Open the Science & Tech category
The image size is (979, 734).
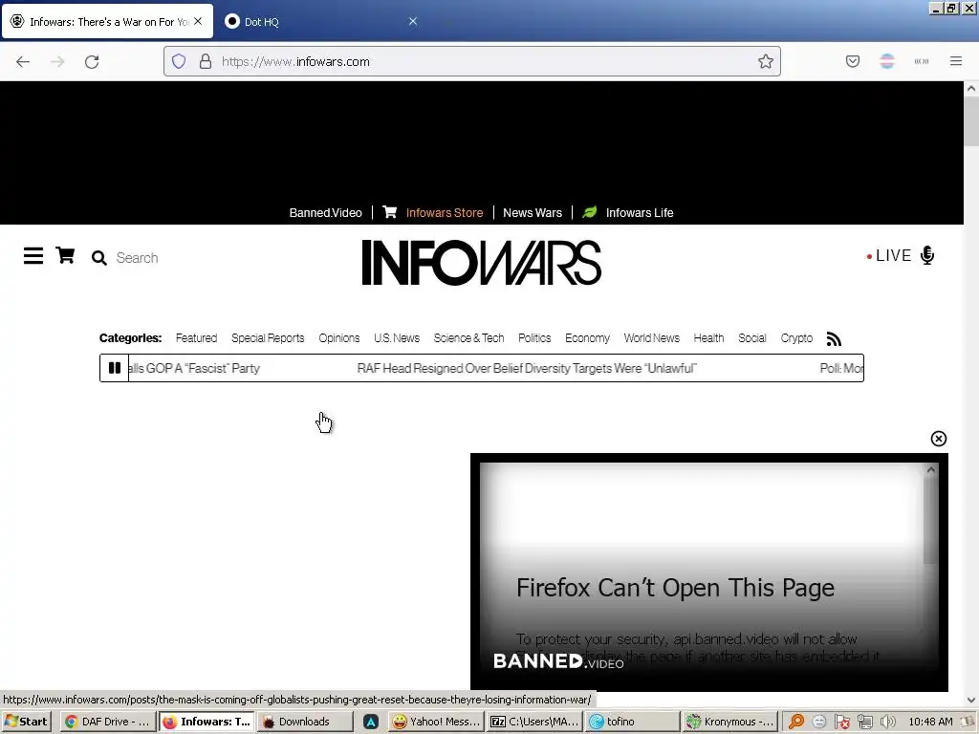[468, 338]
